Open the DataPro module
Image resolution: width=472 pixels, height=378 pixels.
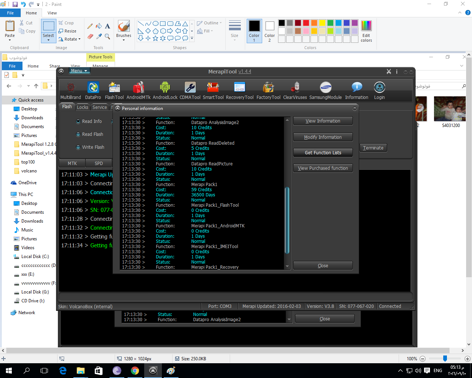coord(93,91)
